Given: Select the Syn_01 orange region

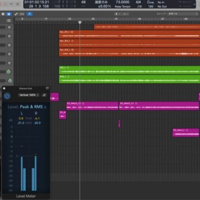Looking at the screenshot, I should tap(129, 34).
